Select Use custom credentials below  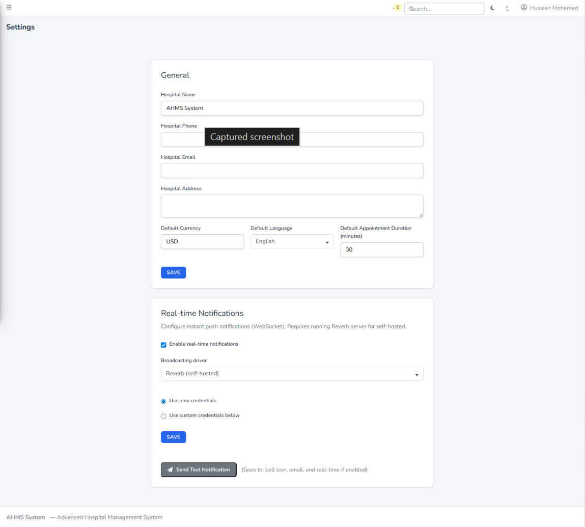pos(163,416)
